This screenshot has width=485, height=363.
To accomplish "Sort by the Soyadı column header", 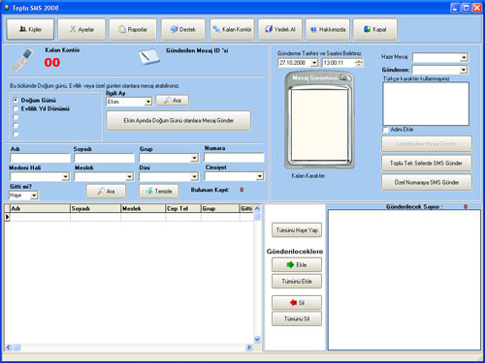I will (95, 209).
